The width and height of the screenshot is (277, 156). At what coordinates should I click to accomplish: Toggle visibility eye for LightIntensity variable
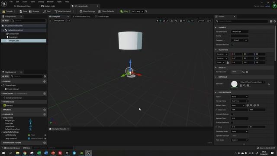pos(45,135)
